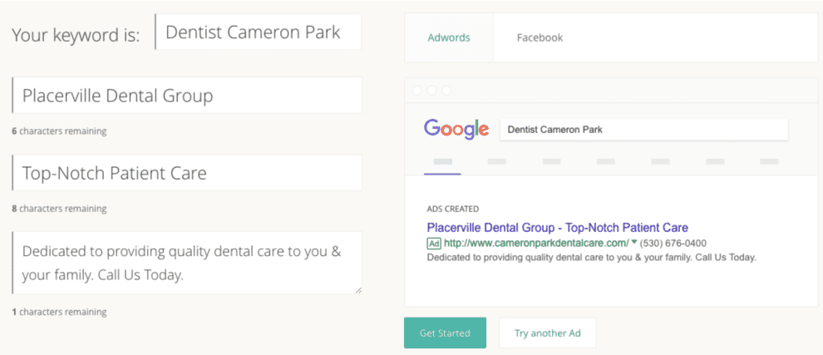The height and width of the screenshot is (355, 823).
Task: Click the second mock browser window dot
Action: [432, 91]
